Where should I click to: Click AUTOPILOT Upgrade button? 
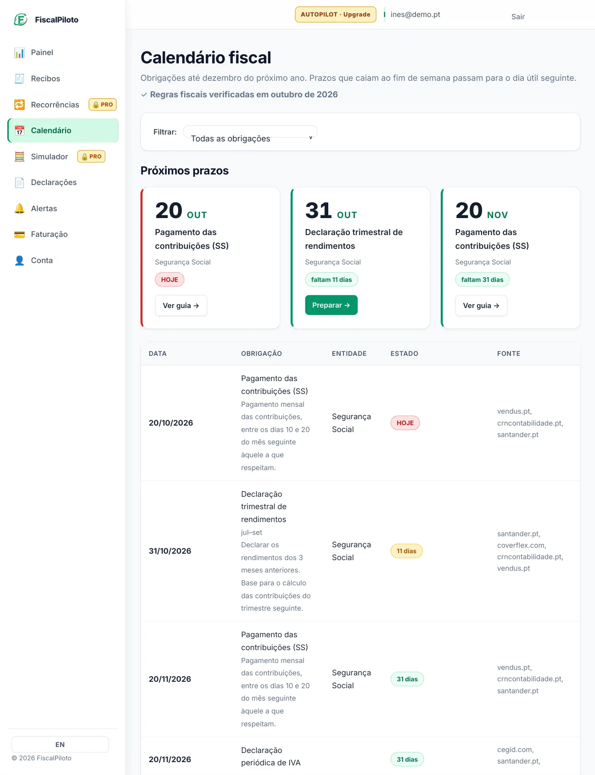tap(336, 14)
